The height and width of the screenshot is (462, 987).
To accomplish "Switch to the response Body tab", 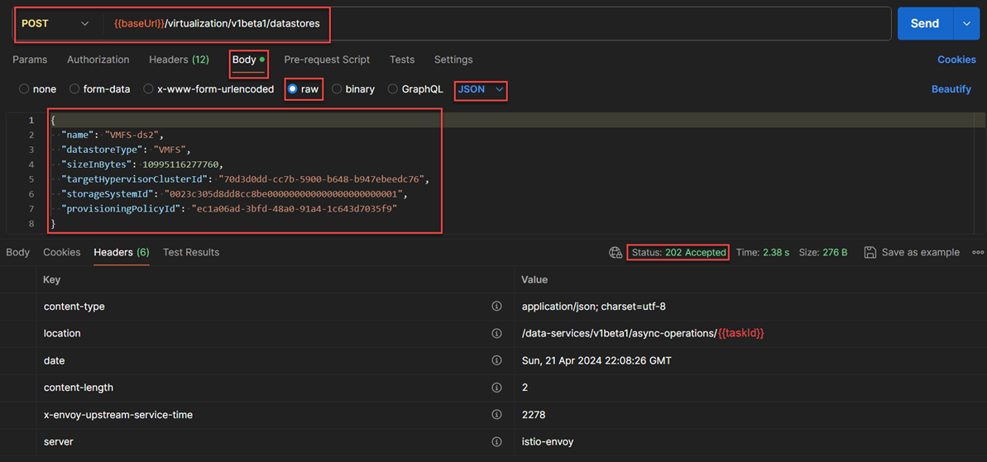I will 17,252.
